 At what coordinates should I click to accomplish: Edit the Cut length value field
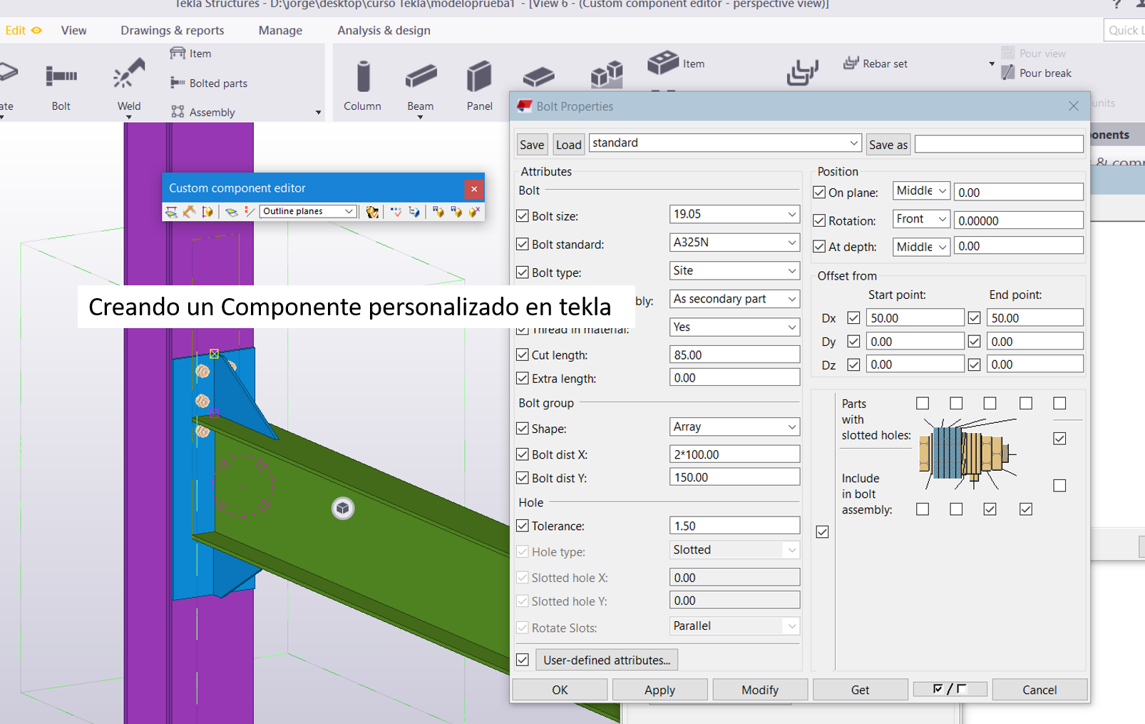734,354
